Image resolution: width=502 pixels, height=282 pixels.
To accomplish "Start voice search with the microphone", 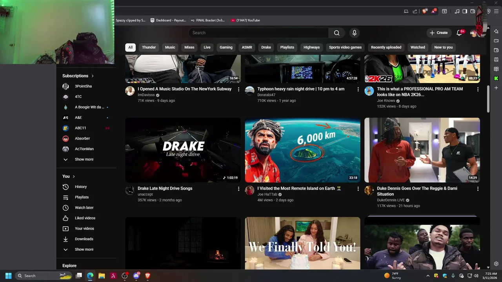I will (355, 33).
